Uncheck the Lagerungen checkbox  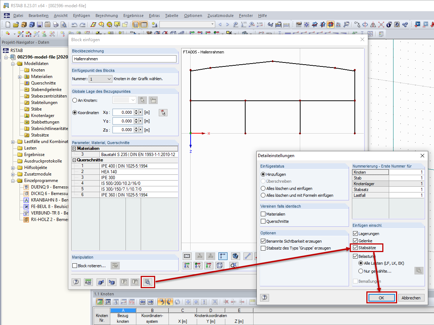[356, 234]
